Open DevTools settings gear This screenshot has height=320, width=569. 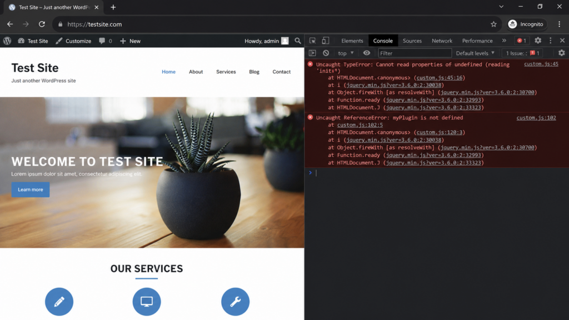click(538, 41)
